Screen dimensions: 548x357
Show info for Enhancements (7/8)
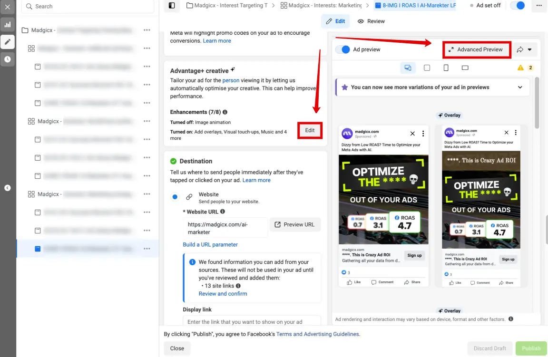coord(225,112)
